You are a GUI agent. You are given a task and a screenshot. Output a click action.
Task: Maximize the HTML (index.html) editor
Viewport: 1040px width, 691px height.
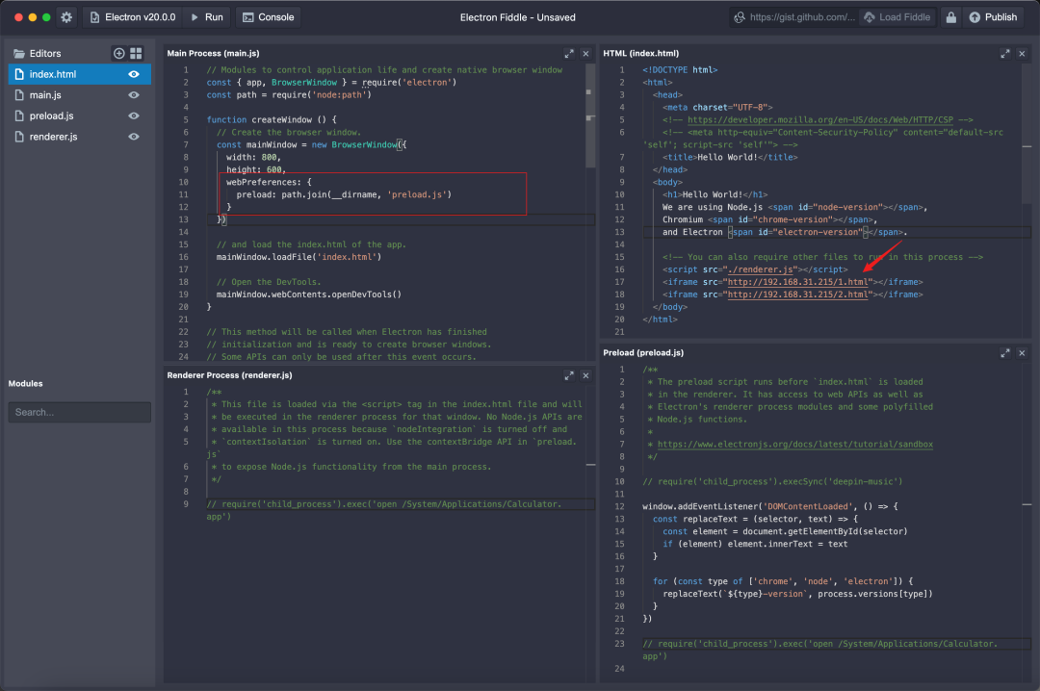tap(1004, 54)
